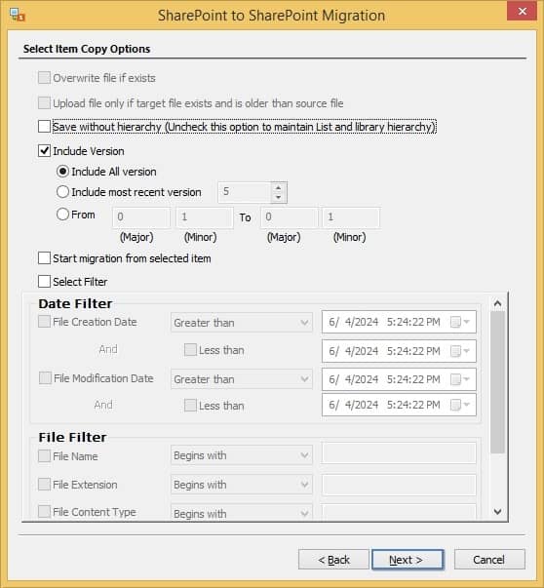Check Start migration from selected item

point(44,258)
